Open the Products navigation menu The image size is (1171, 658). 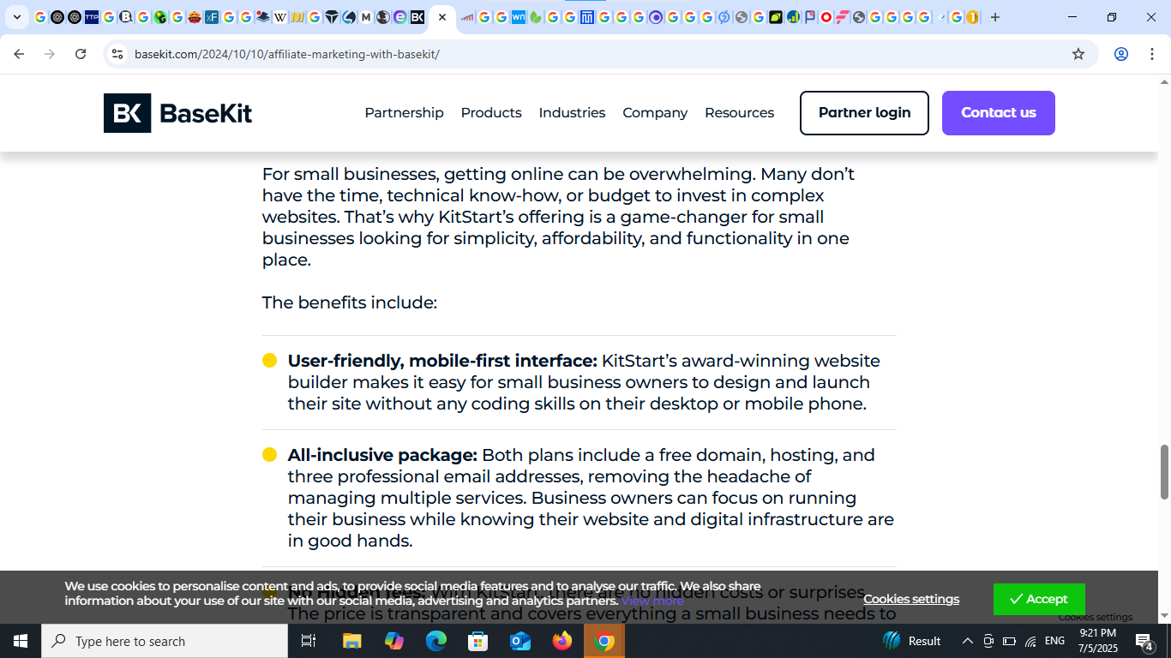click(x=491, y=113)
